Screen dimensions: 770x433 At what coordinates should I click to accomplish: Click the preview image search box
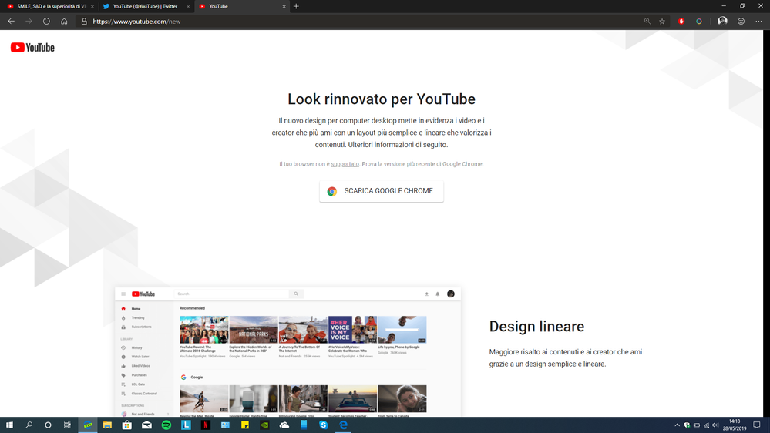click(x=232, y=294)
